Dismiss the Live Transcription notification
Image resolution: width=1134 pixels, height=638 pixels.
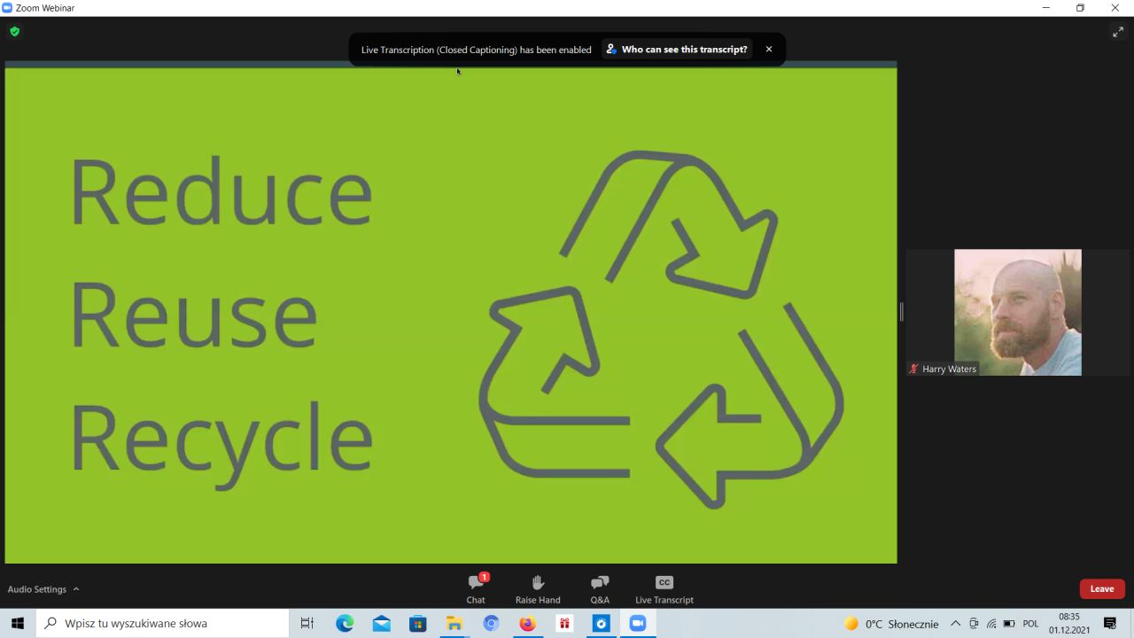coord(769,50)
